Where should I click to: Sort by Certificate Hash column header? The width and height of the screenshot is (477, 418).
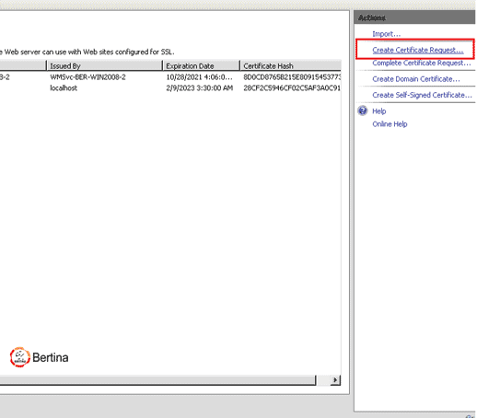(291, 65)
